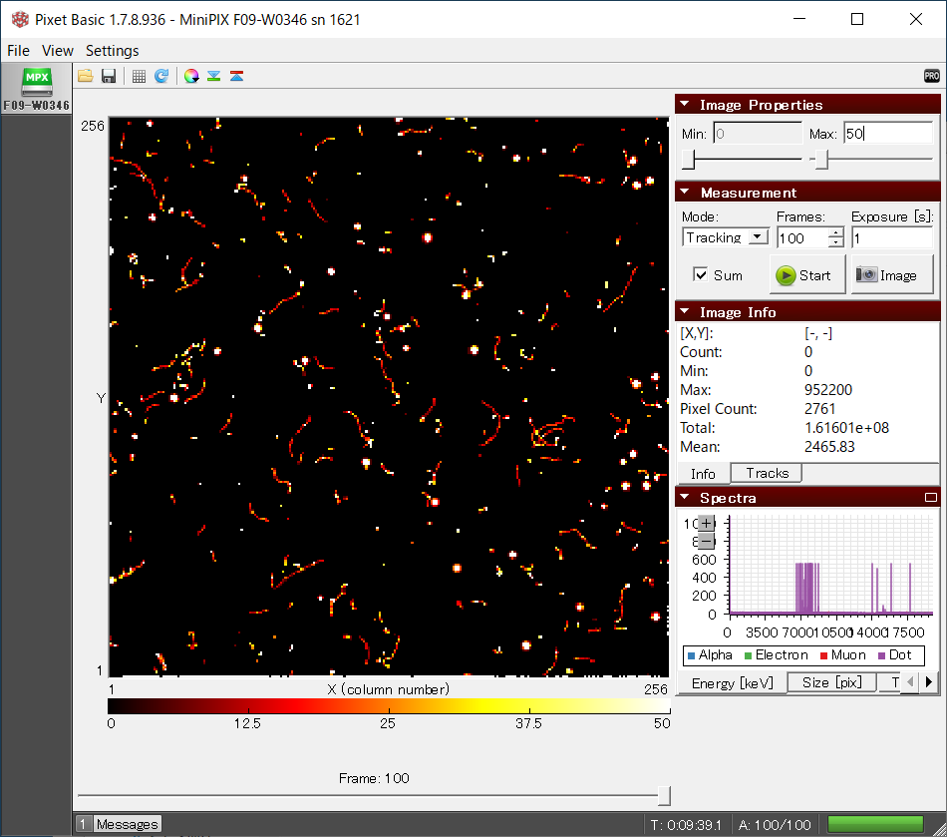Collapse the Measurement panel

(x=684, y=193)
